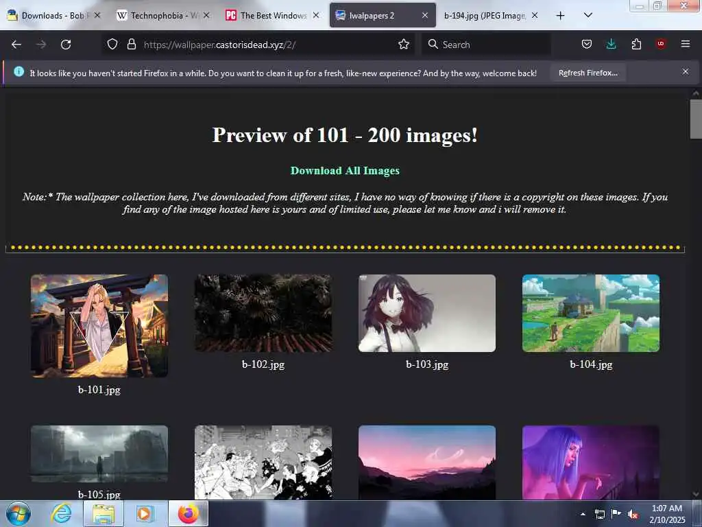Click the b-105.jpg file name
Image resolution: width=702 pixels, height=527 pixels.
(x=99, y=494)
